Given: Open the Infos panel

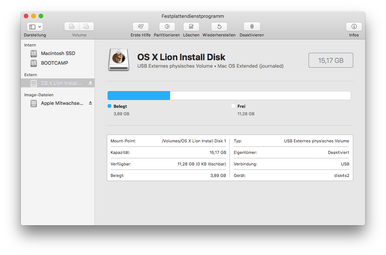Looking at the screenshot, I should (354, 26).
